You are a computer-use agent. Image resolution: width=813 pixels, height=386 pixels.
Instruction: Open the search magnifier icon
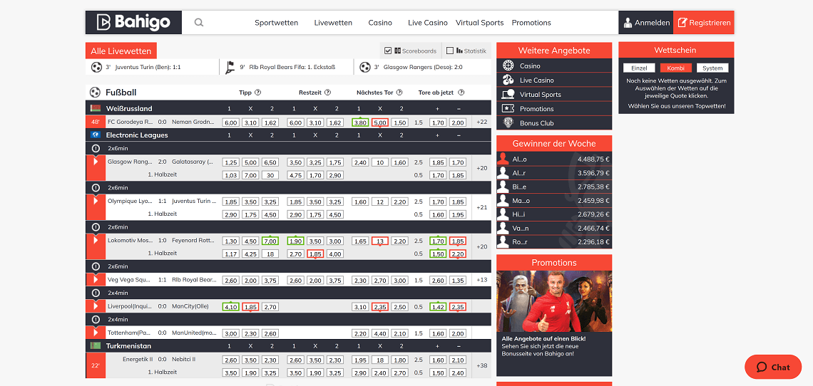pos(198,23)
